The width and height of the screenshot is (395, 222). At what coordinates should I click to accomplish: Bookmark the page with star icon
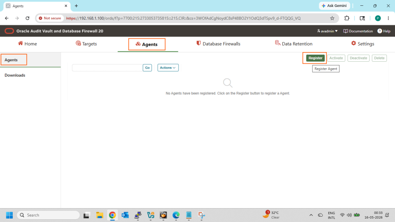(x=332, y=18)
